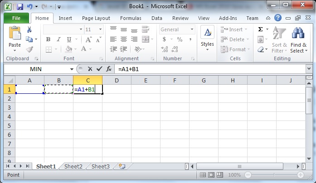Select Page Layout view in status bar

point(211,175)
